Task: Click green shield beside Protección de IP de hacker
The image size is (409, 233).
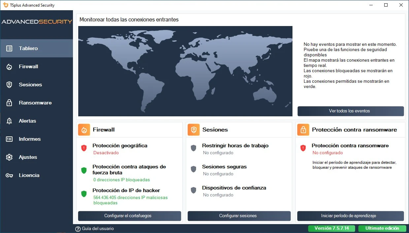Action: [x=84, y=194]
